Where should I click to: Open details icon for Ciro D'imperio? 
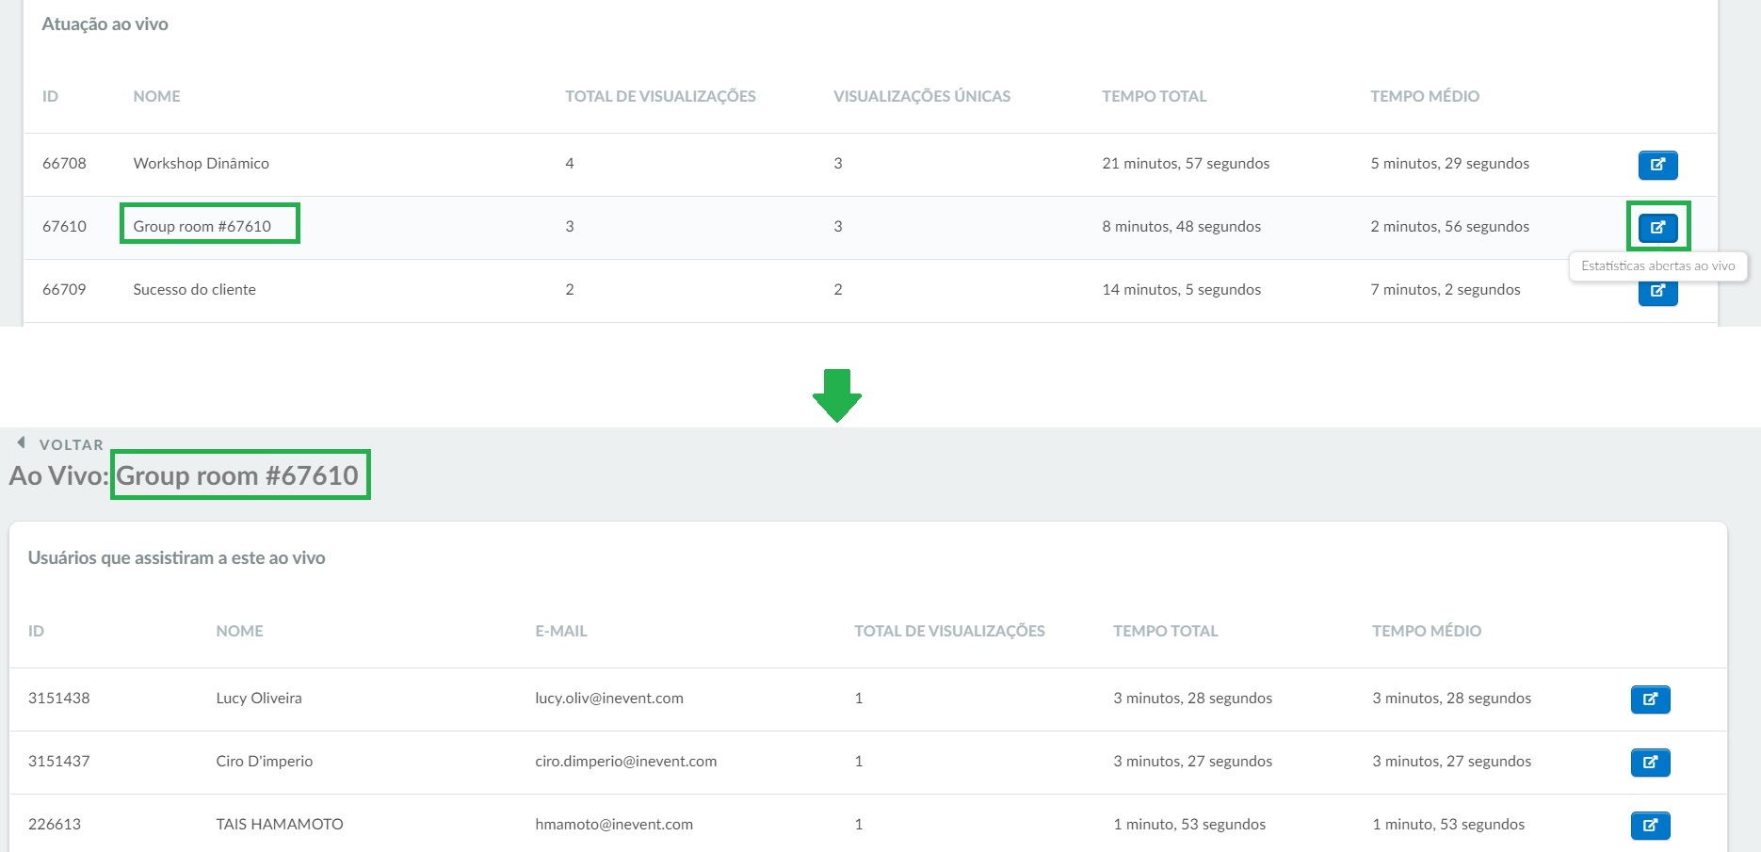1650,763
